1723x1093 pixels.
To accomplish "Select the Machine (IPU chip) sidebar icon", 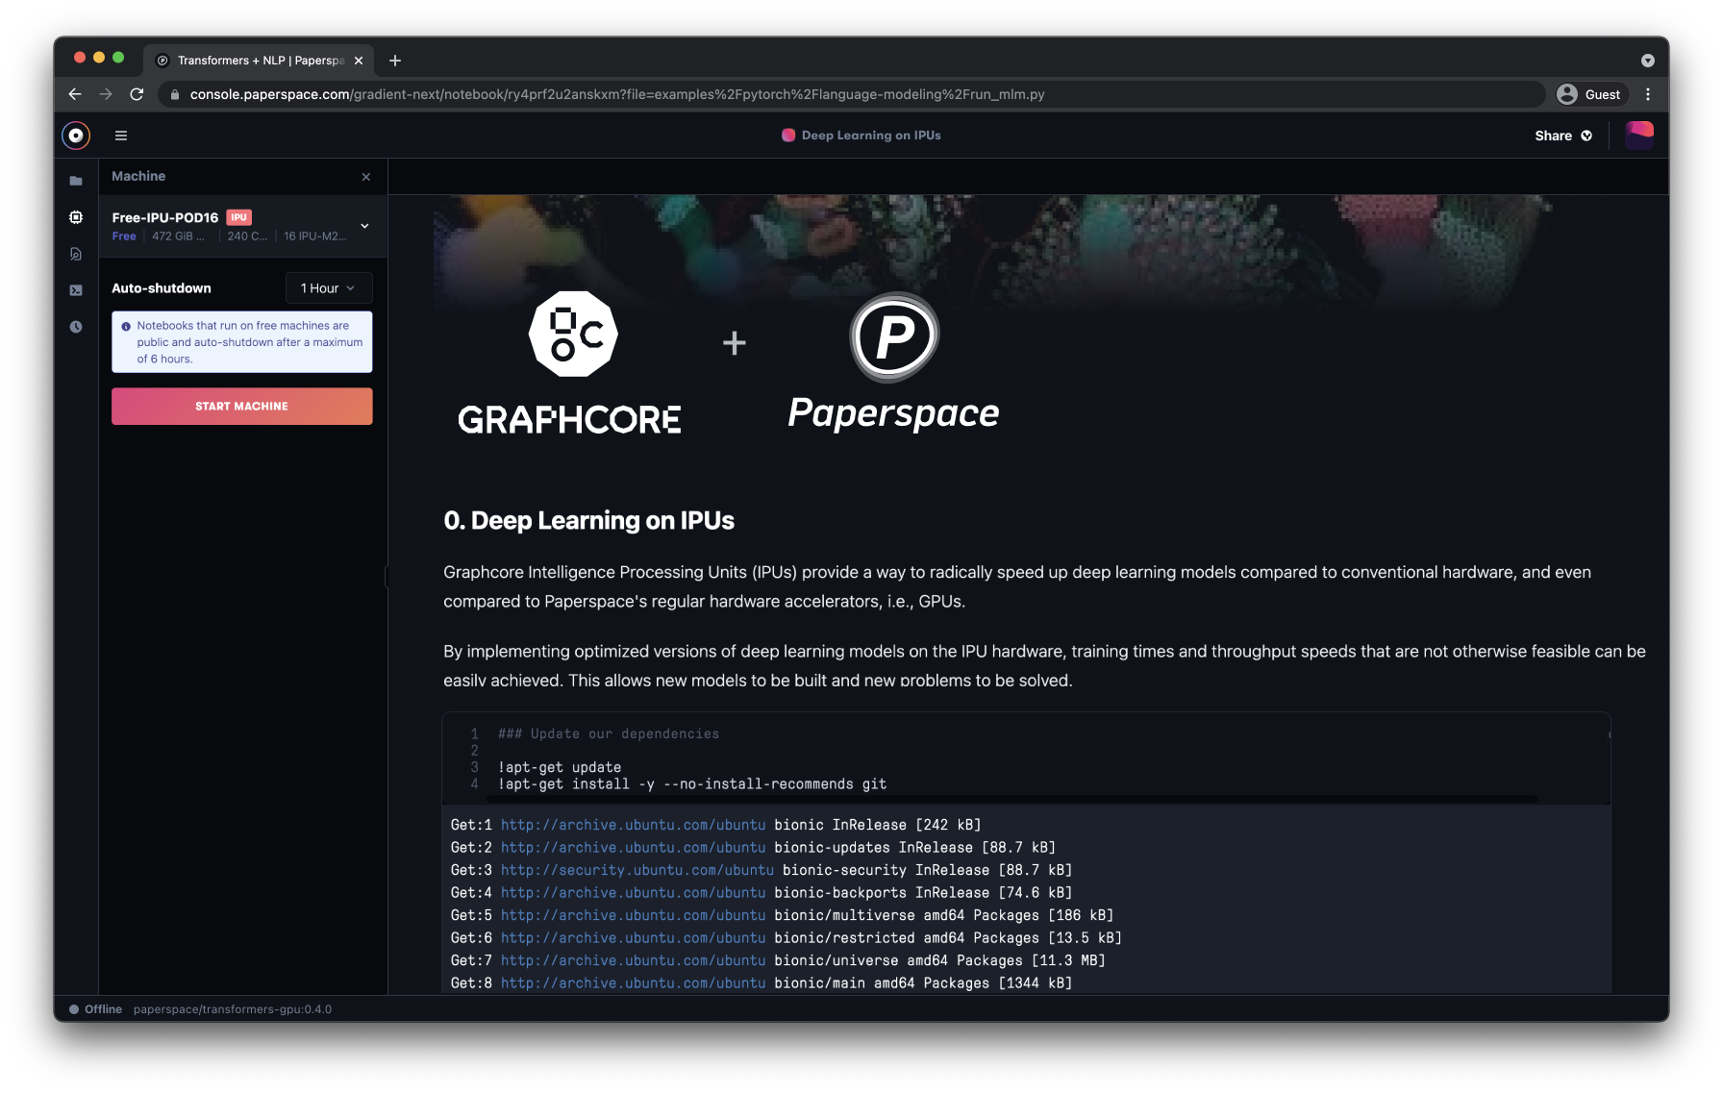I will [75, 216].
